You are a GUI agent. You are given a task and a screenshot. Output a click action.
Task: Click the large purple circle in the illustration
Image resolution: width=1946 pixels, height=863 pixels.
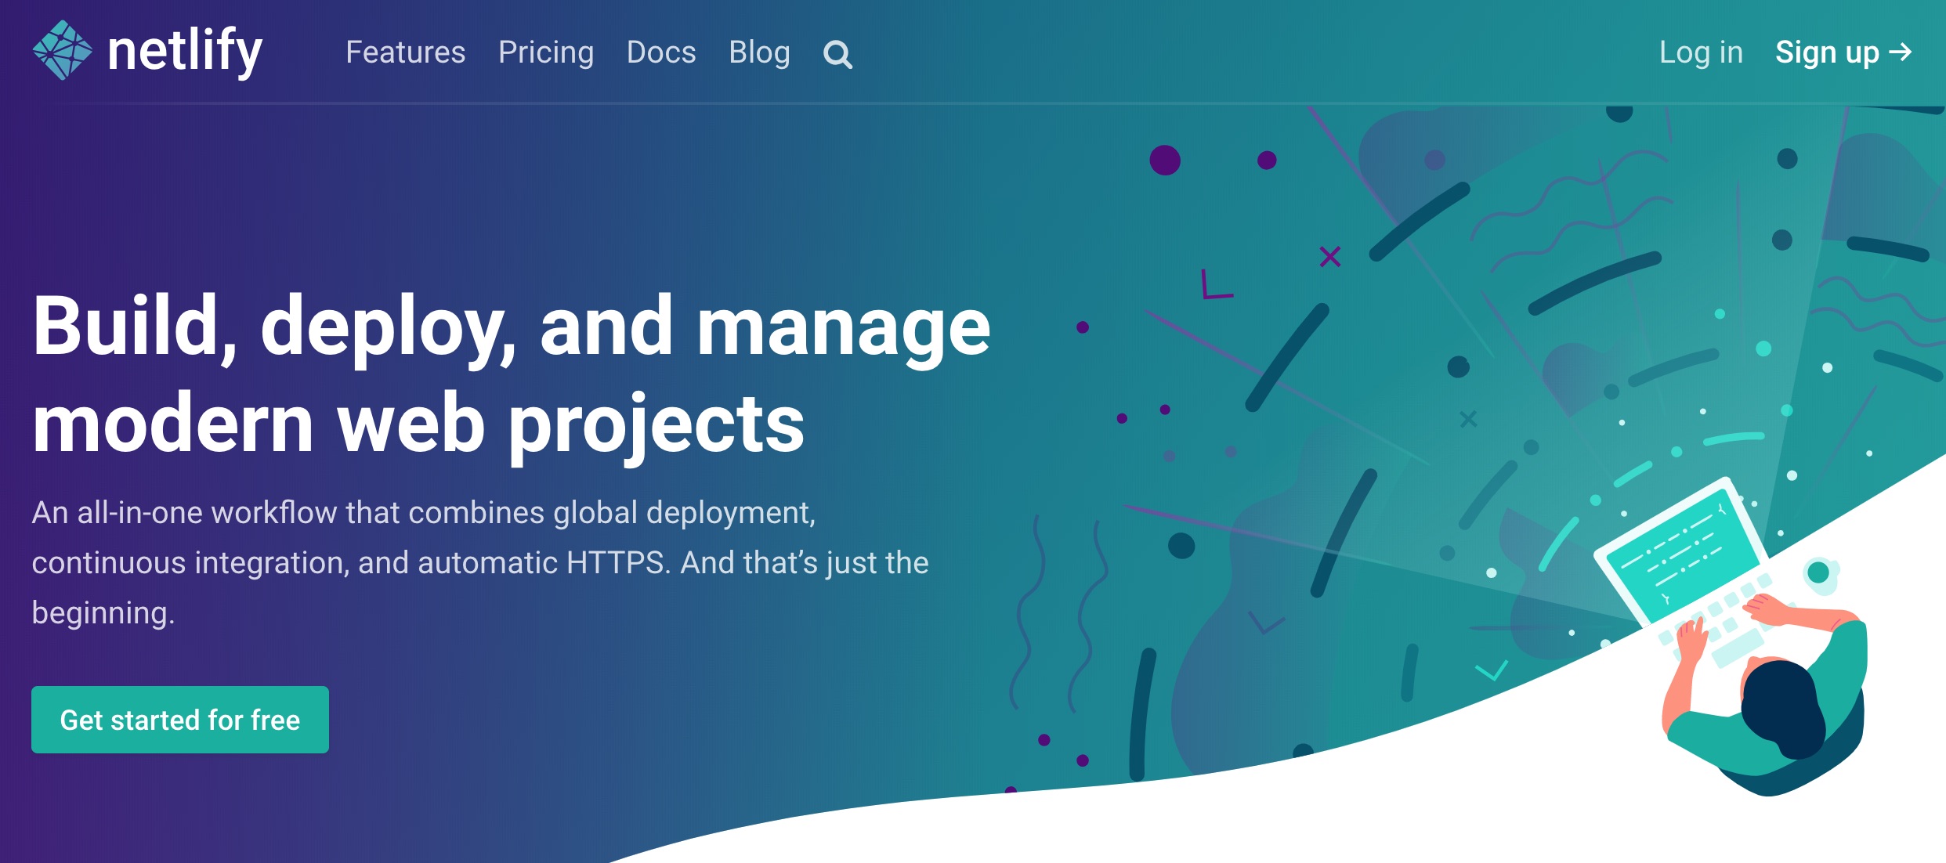1165,161
